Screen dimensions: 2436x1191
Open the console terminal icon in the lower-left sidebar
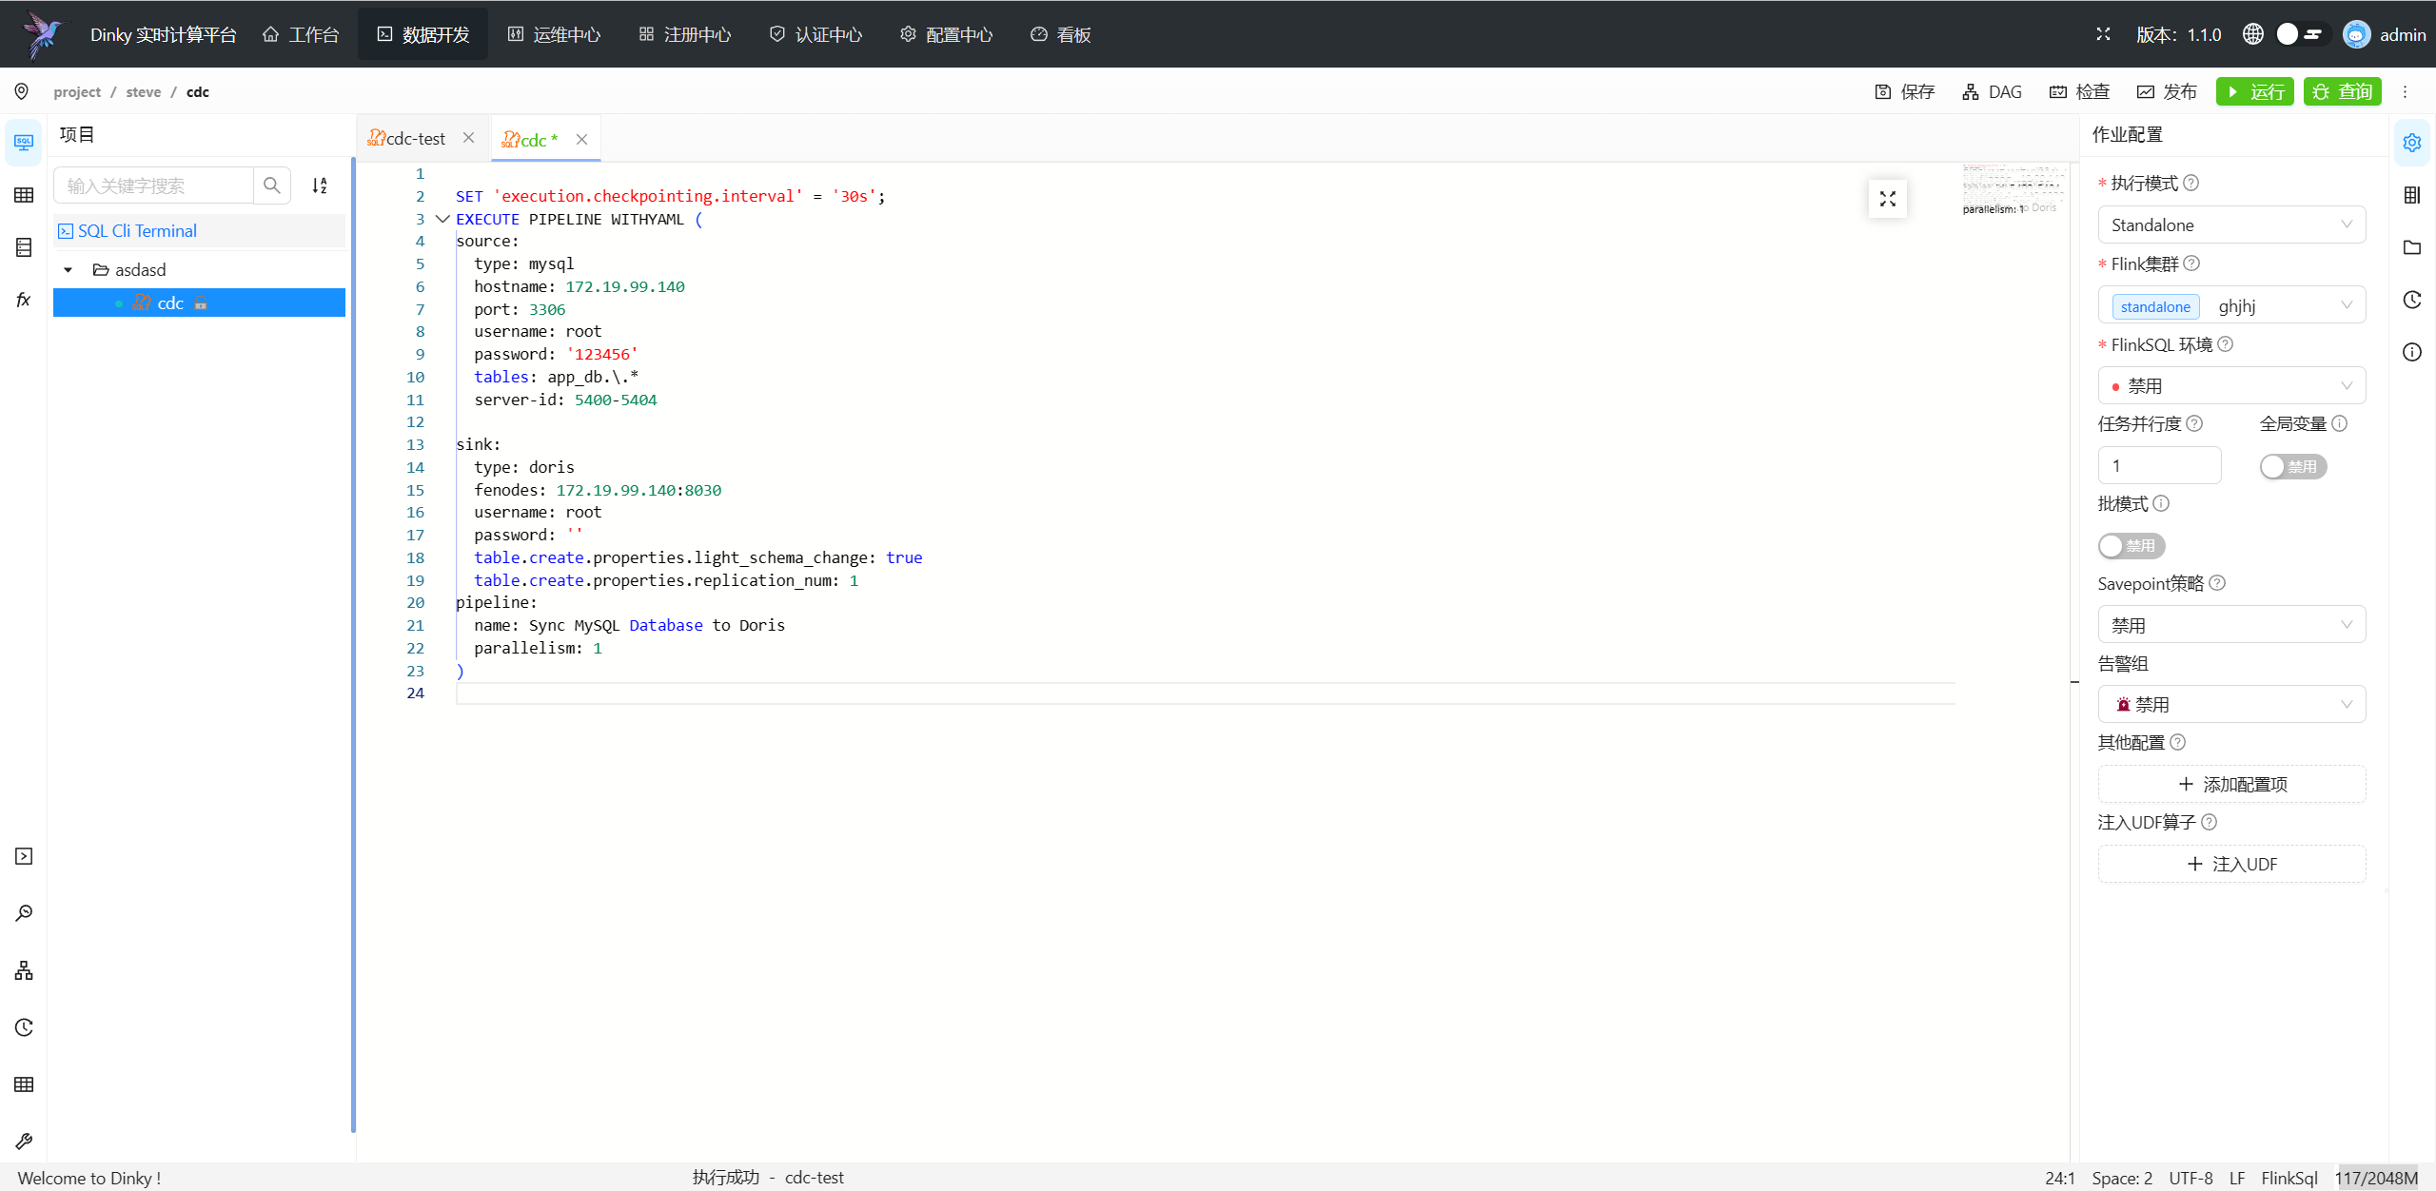[24, 856]
